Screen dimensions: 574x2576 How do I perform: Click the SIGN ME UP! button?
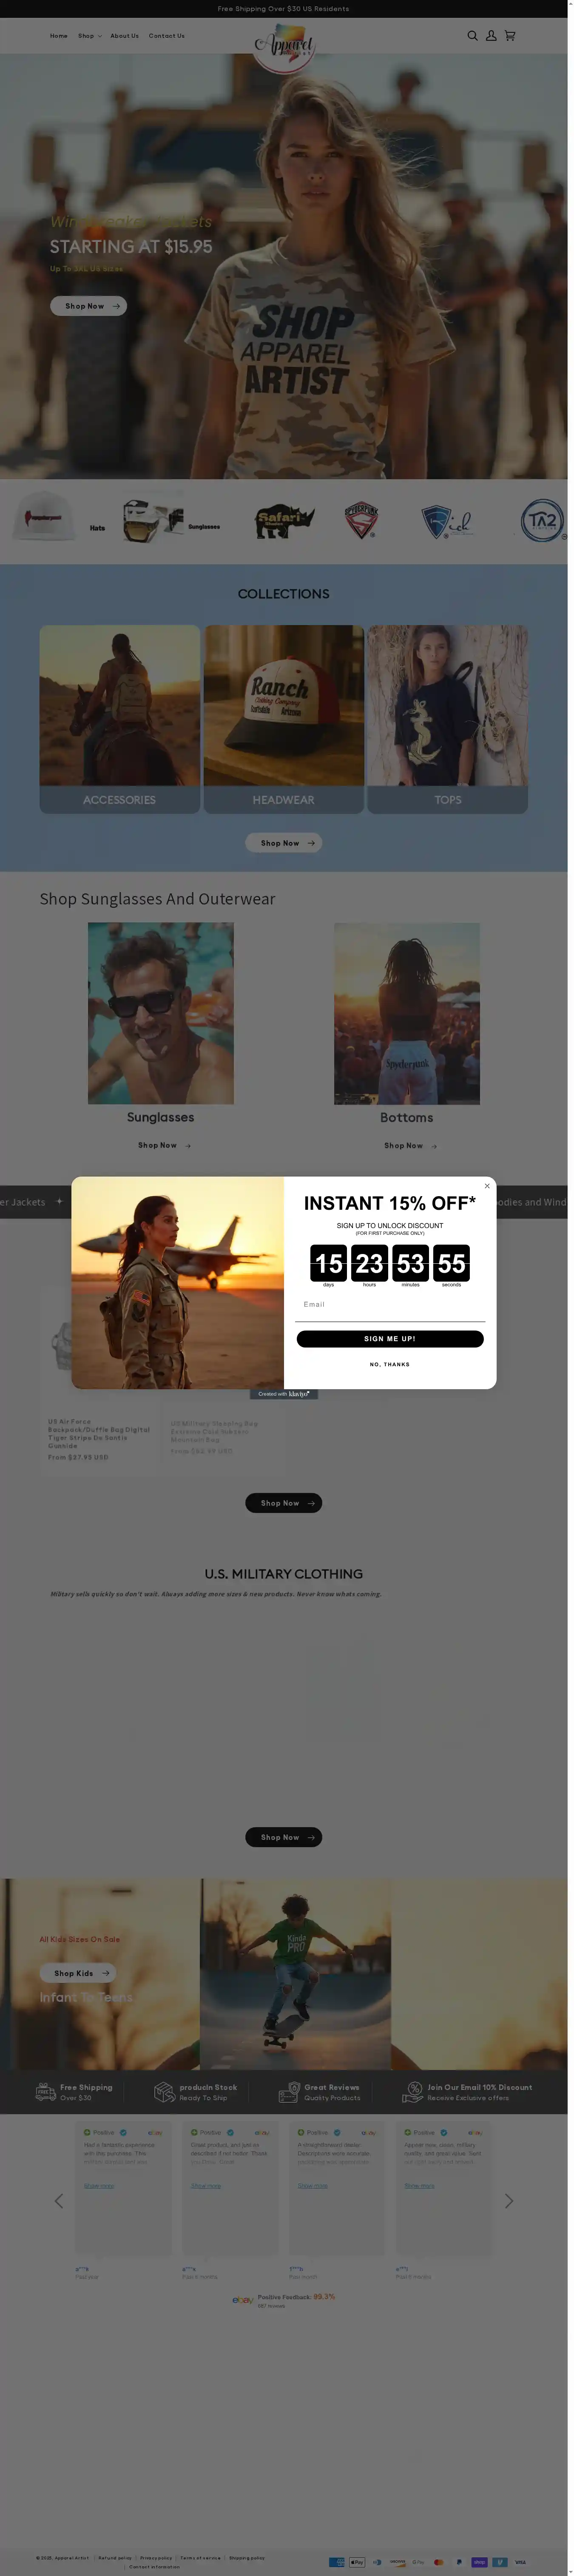390,1339
